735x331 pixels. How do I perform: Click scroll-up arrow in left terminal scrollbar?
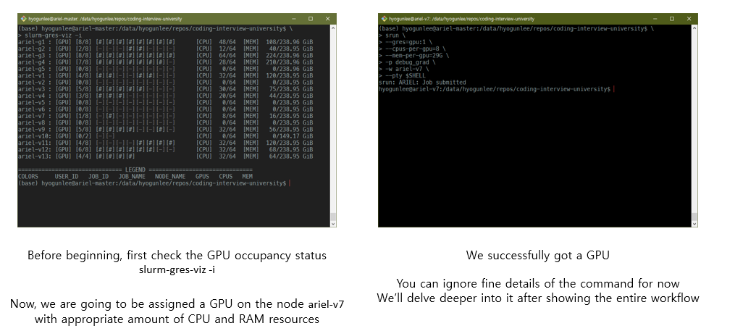333,28
